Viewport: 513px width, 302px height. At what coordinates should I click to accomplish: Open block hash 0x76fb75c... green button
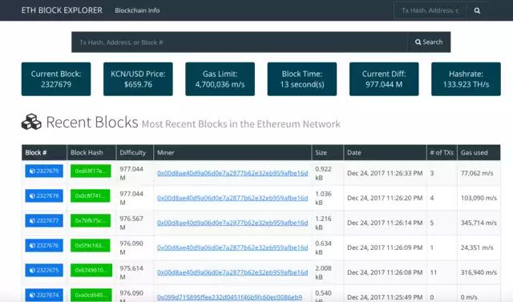91,220
